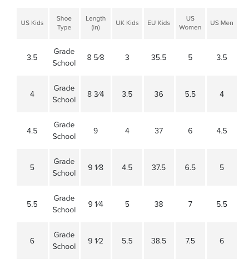244x264 pixels.
Task: Select the Length (in) header cell
Action: click(x=96, y=23)
